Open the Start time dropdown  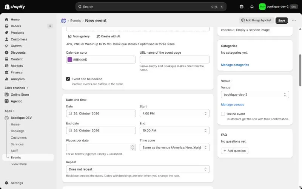(174, 113)
